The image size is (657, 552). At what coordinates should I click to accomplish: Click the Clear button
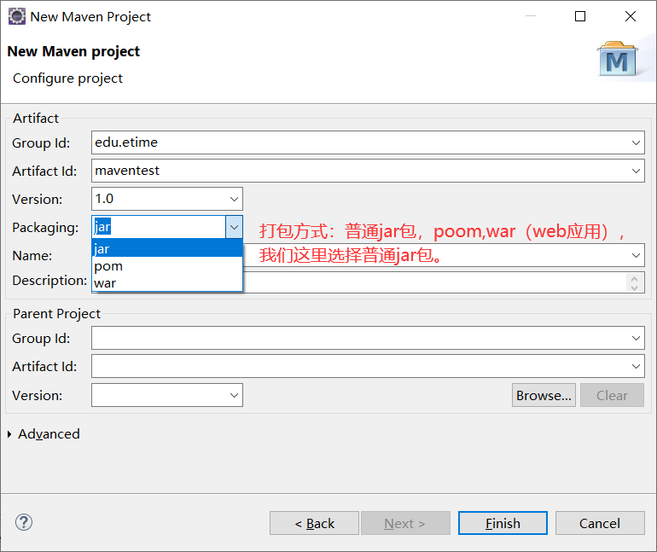(612, 395)
